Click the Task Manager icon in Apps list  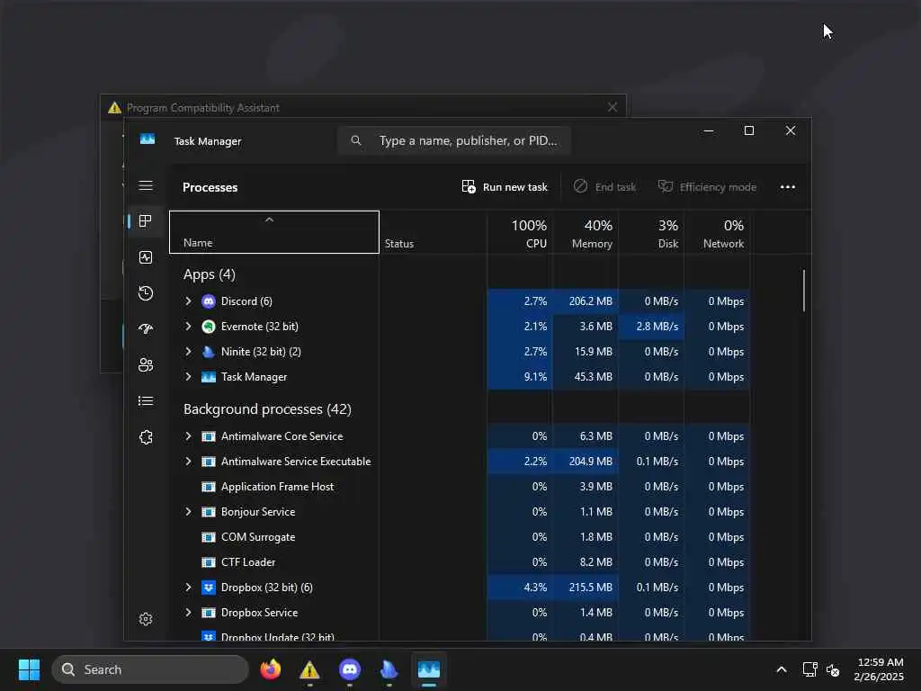coord(209,377)
